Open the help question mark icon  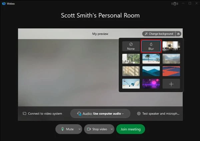[x=175, y=4]
